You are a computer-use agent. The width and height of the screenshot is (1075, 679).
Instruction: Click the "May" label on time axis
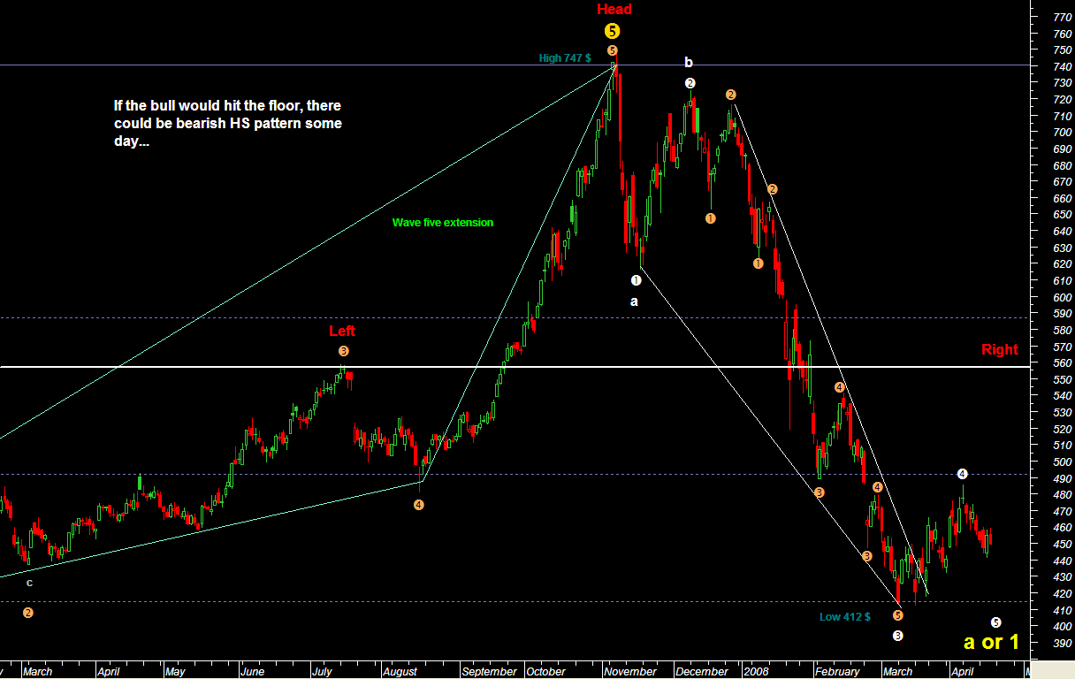[x=178, y=672]
